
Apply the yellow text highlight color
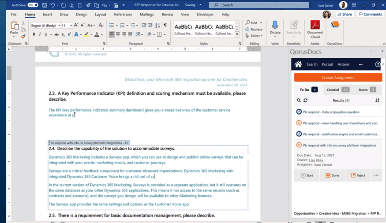tap(87, 34)
